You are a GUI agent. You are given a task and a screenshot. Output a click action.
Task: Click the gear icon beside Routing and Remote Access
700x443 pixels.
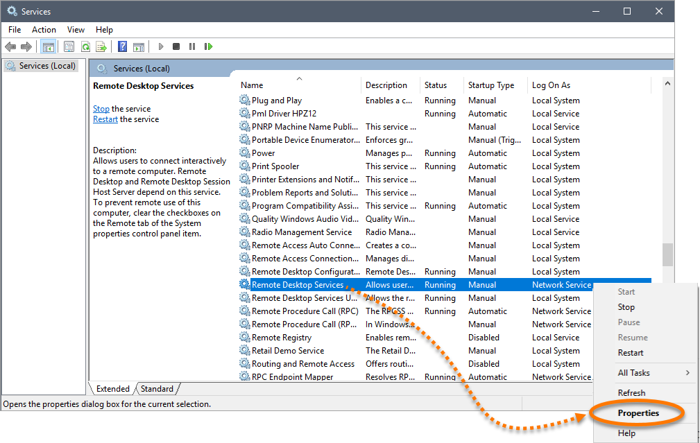(245, 363)
